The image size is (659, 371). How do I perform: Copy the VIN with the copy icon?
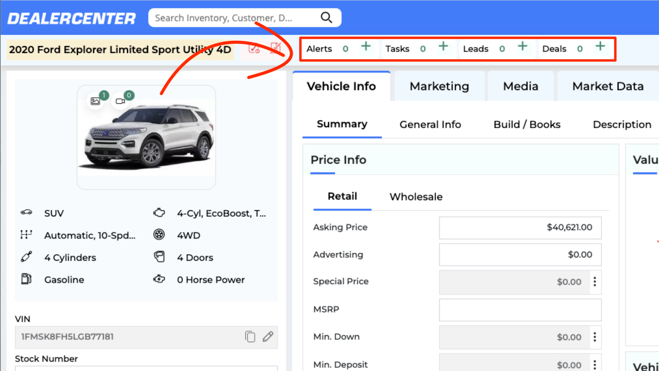click(x=250, y=337)
